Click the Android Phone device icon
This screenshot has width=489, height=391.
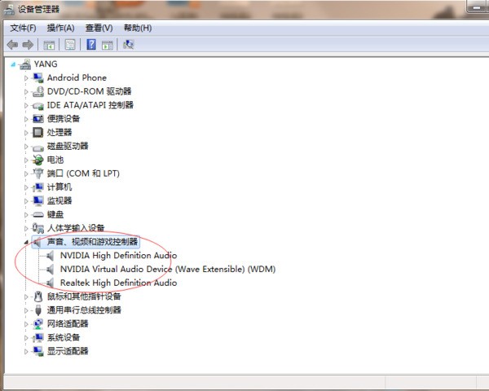click(38, 78)
